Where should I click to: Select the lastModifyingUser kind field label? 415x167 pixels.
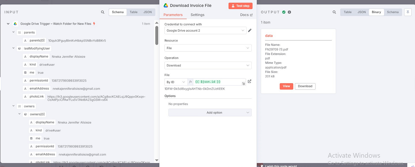(33, 64)
